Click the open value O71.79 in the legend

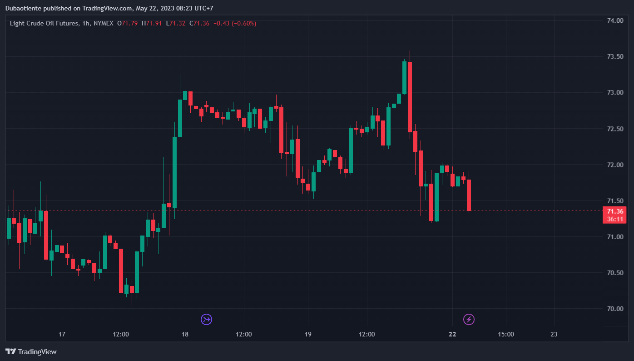pyautogui.click(x=128, y=23)
